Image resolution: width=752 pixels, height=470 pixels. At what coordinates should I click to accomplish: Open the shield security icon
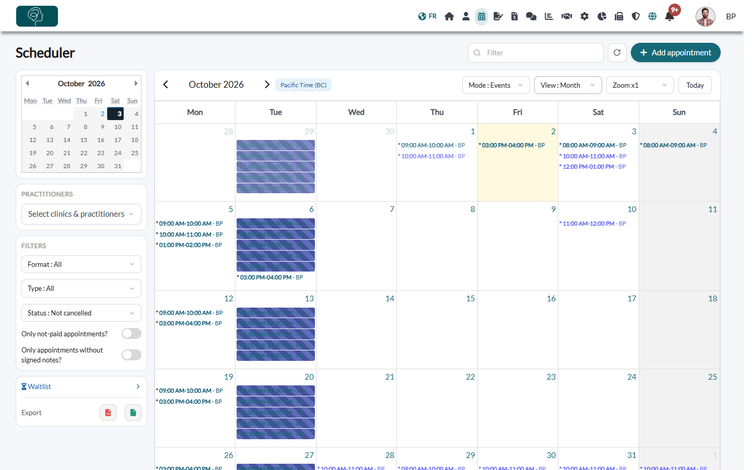pyautogui.click(x=636, y=16)
